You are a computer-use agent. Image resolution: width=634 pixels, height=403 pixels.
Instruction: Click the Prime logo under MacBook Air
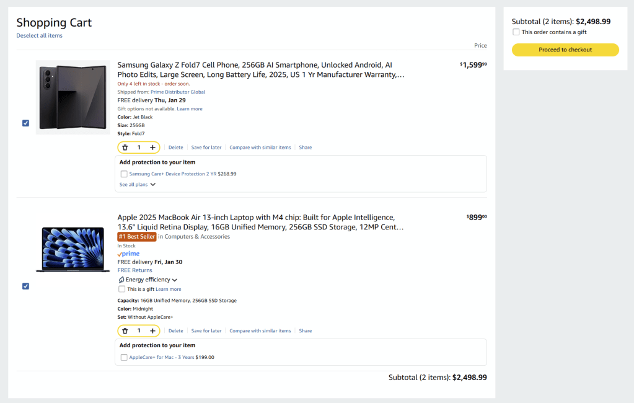(128, 254)
